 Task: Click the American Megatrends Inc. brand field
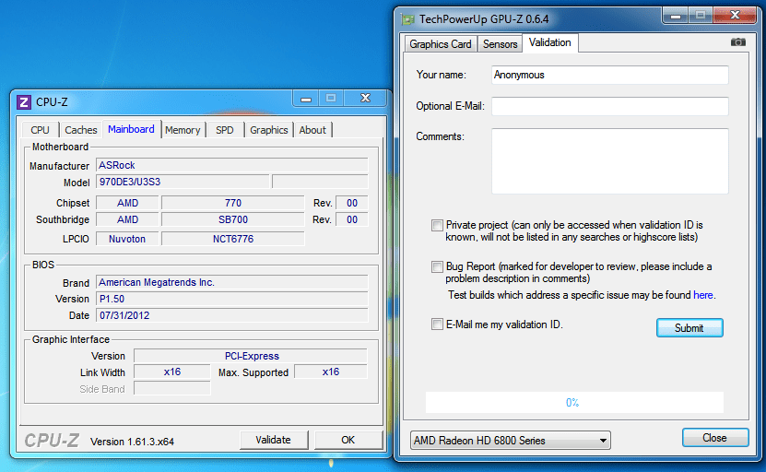(232, 282)
